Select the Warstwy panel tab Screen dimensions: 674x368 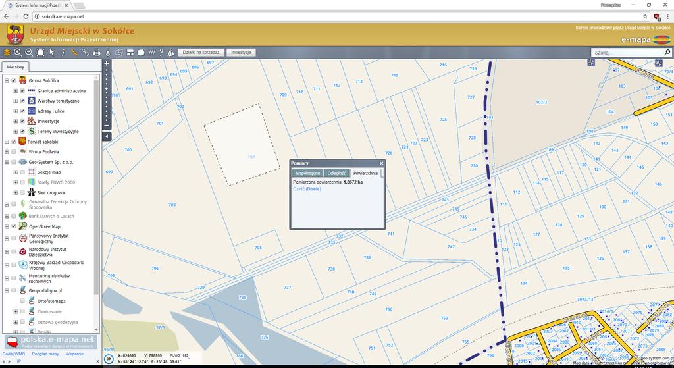[15, 67]
